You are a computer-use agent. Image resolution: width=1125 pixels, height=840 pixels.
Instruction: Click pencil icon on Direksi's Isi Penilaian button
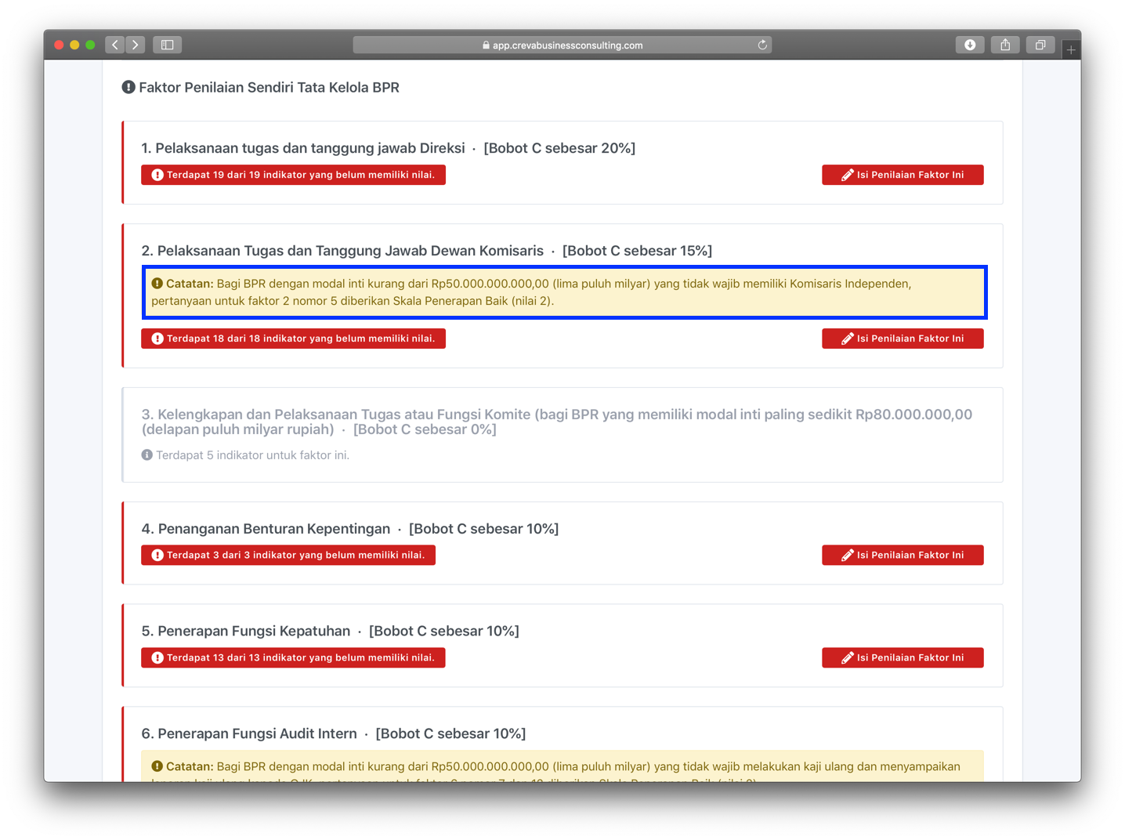click(x=847, y=175)
